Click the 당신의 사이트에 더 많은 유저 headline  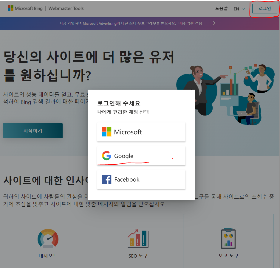[x=89, y=57]
